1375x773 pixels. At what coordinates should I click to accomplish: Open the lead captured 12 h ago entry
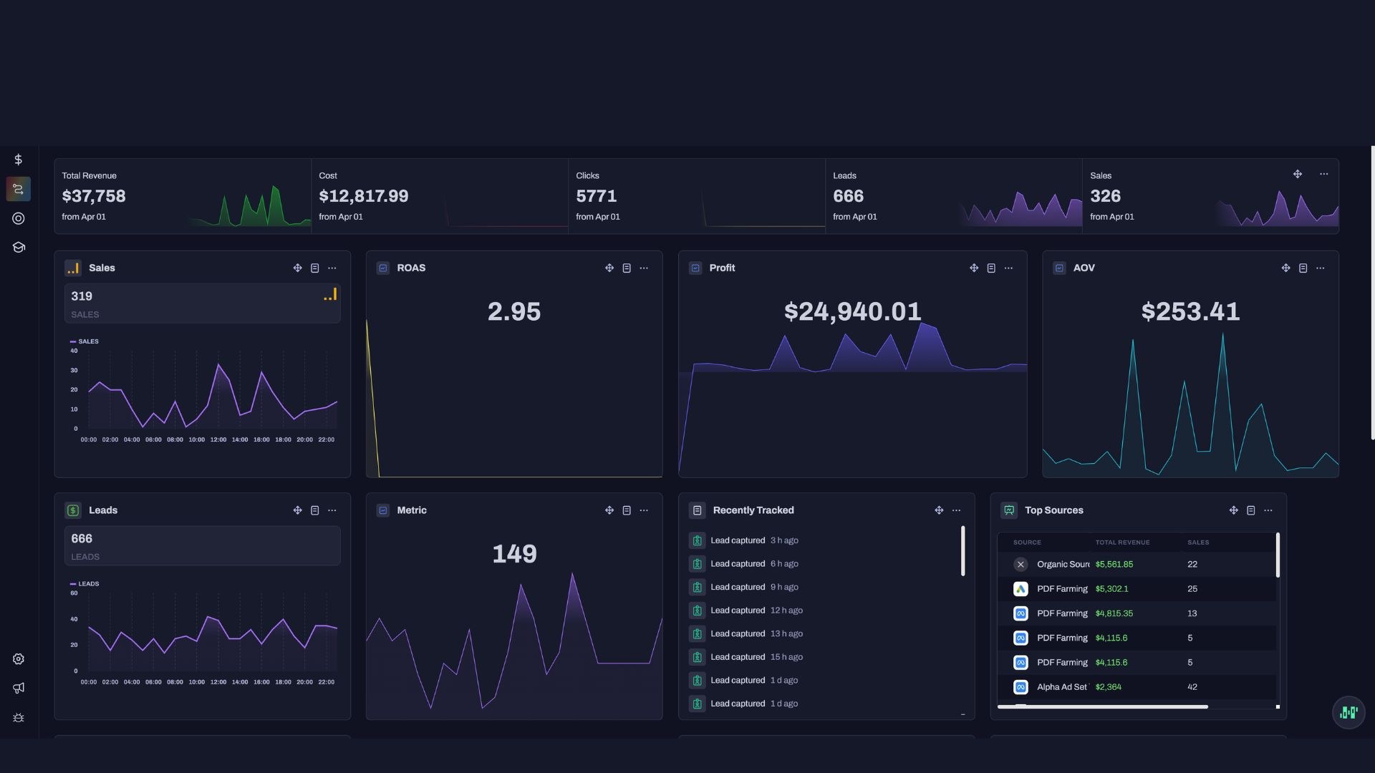click(x=746, y=611)
